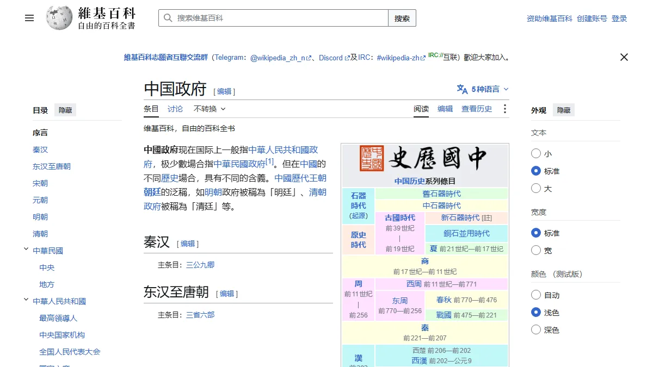Click the 中國歷史 seal image in infobox
This screenshot has height=367, width=653.
pos(372,158)
